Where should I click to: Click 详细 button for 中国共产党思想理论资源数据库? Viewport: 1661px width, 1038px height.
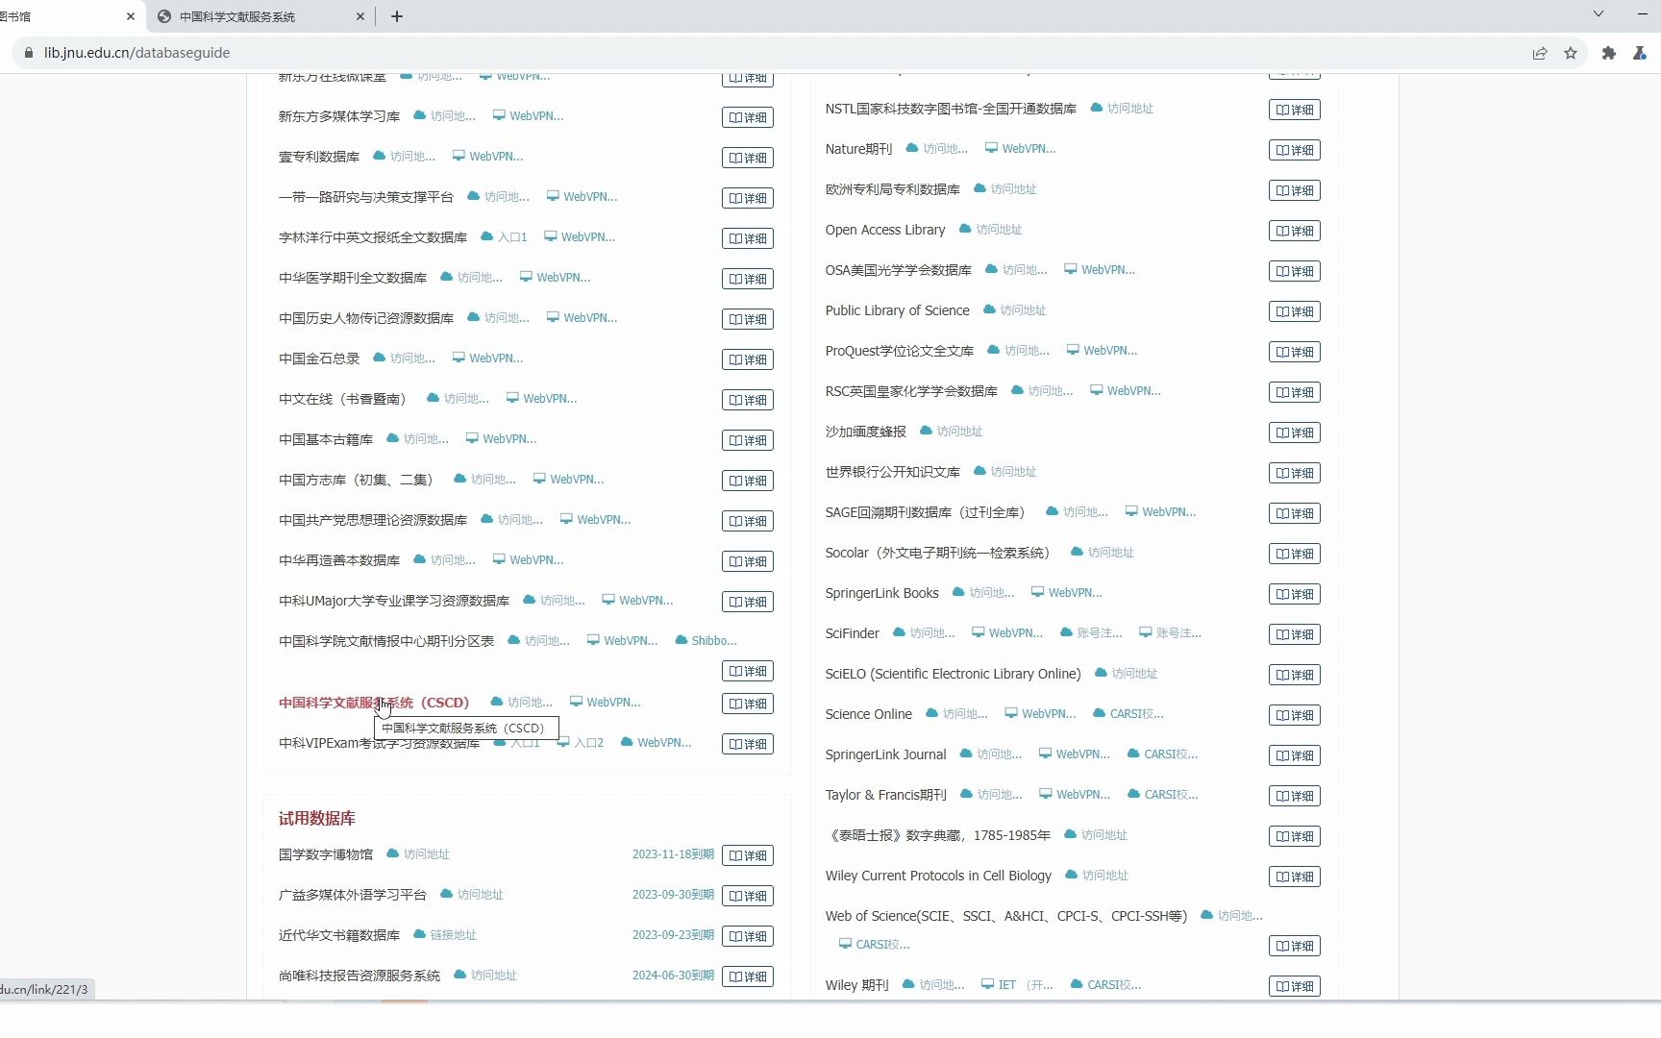coord(748,521)
